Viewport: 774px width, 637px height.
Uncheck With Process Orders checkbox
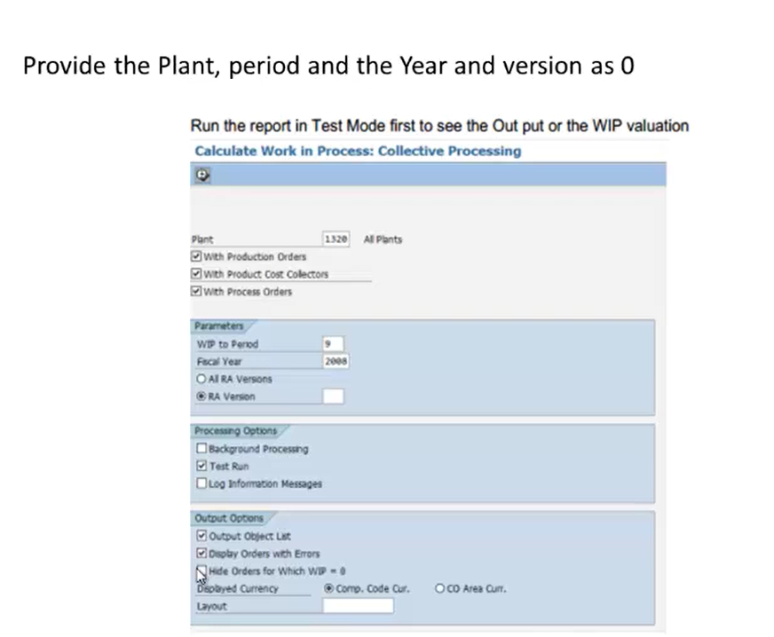click(x=196, y=291)
